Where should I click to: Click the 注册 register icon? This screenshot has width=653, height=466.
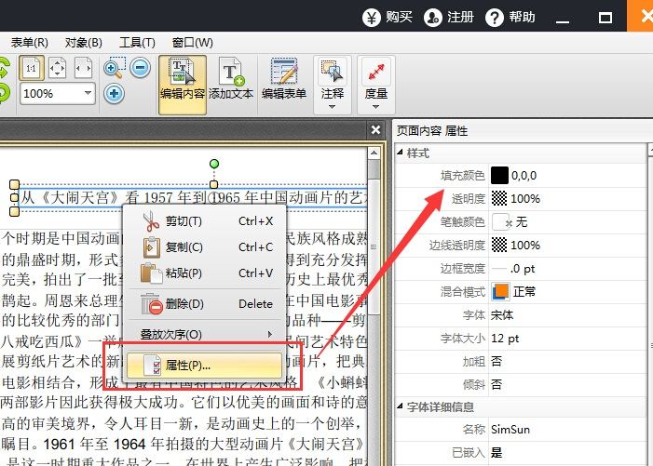433,18
